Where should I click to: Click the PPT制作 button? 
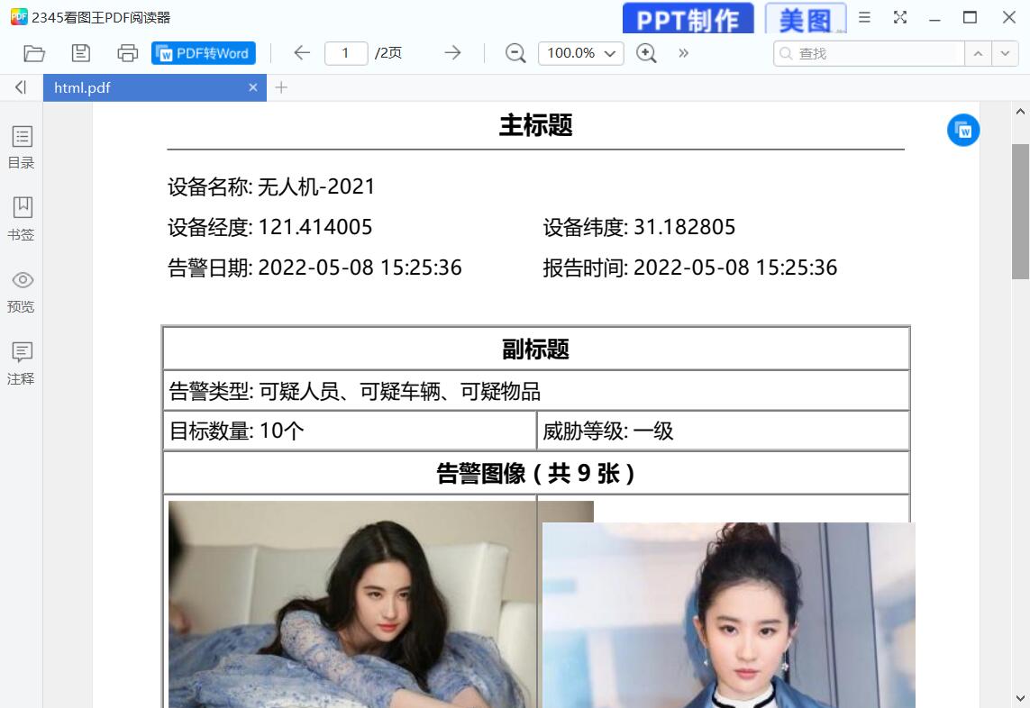[x=688, y=19]
